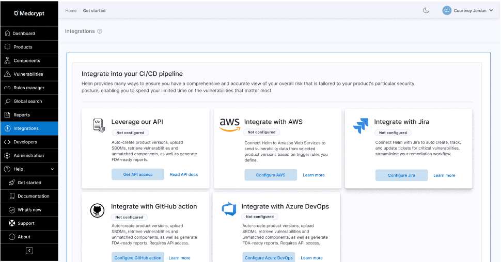The image size is (501, 262).
Task: Click the Get started rocket icon
Action: coord(12,183)
